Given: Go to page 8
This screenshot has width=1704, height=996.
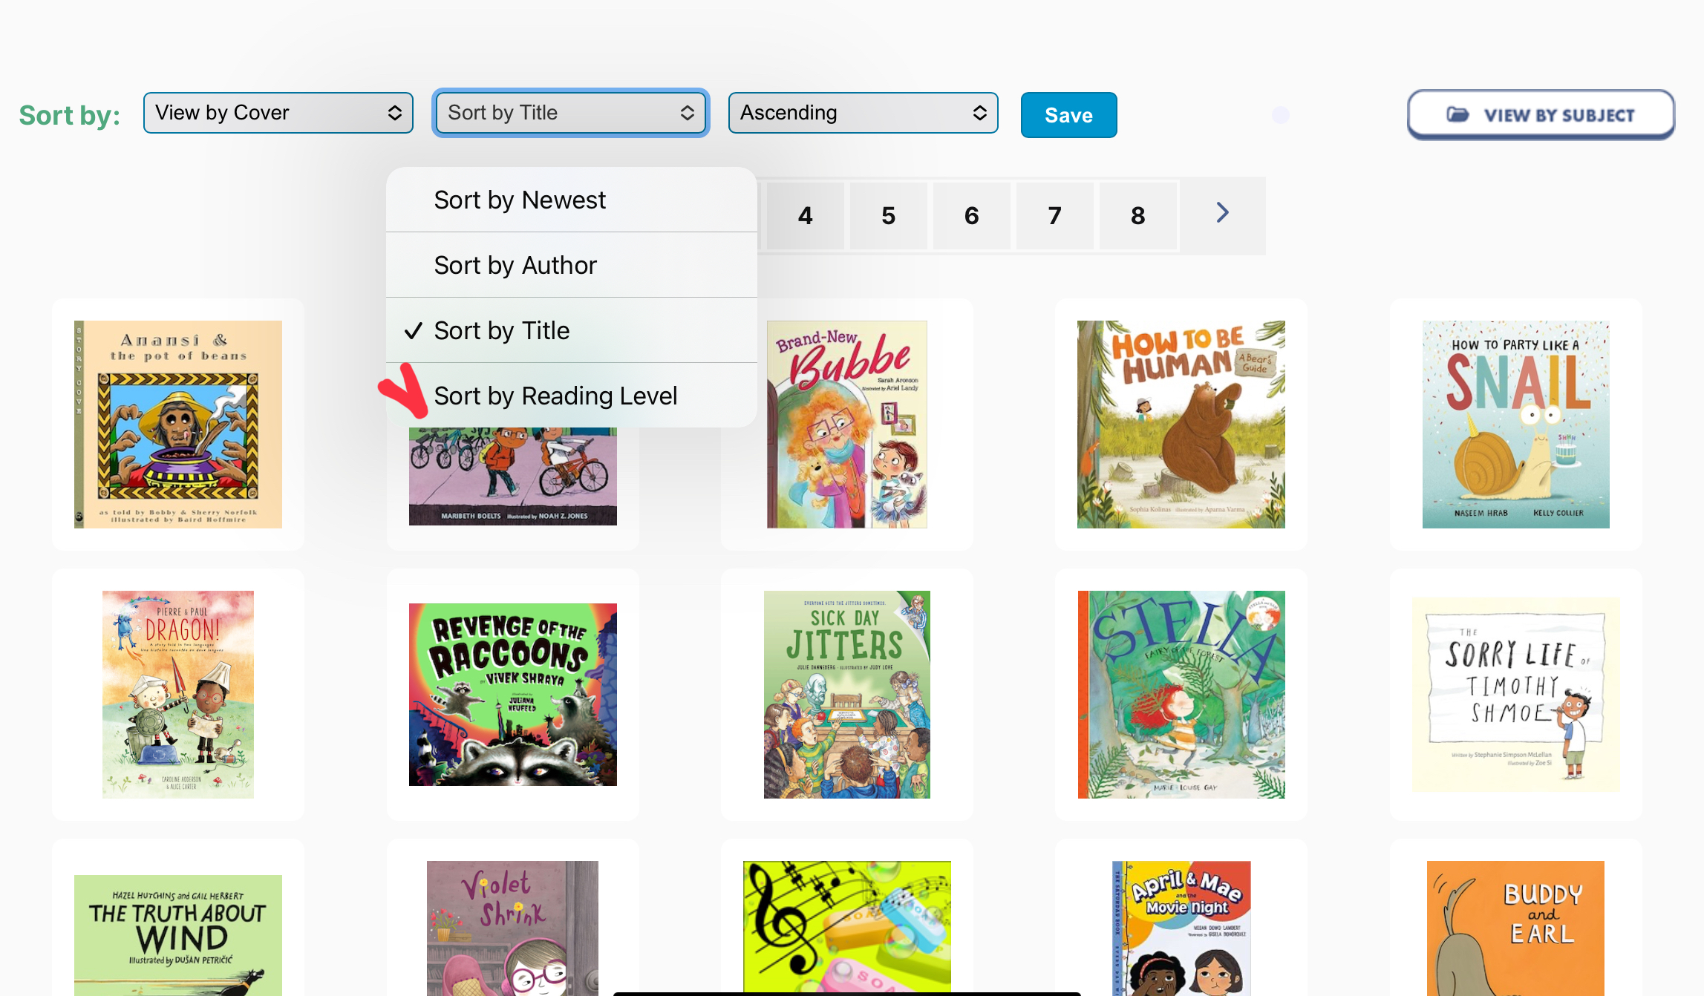Looking at the screenshot, I should 1137,216.
